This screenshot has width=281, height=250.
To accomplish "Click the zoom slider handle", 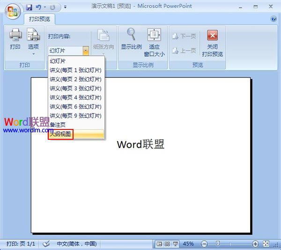I will (218, 244).
